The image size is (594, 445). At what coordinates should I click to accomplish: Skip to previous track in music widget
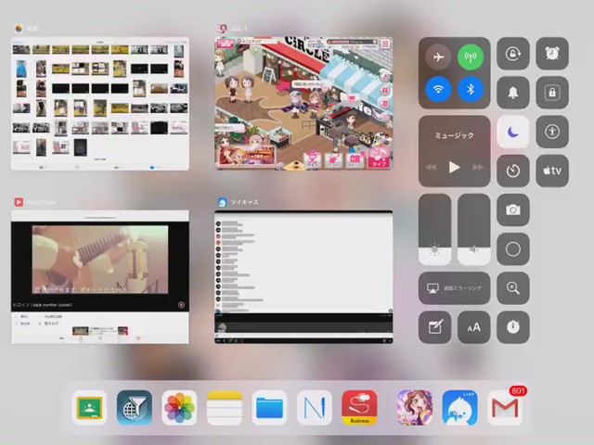[431, 167]
